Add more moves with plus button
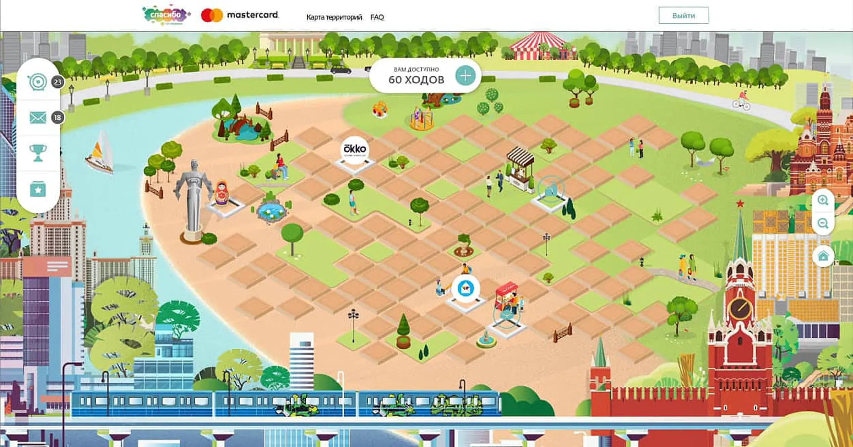The height and width of the screenshot is (447, 853). 465,76
